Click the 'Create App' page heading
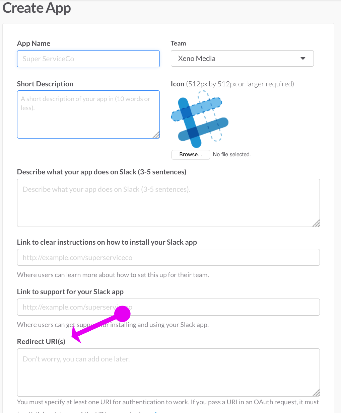The height and width of the screenshot is (413, 341). [37, 8]
